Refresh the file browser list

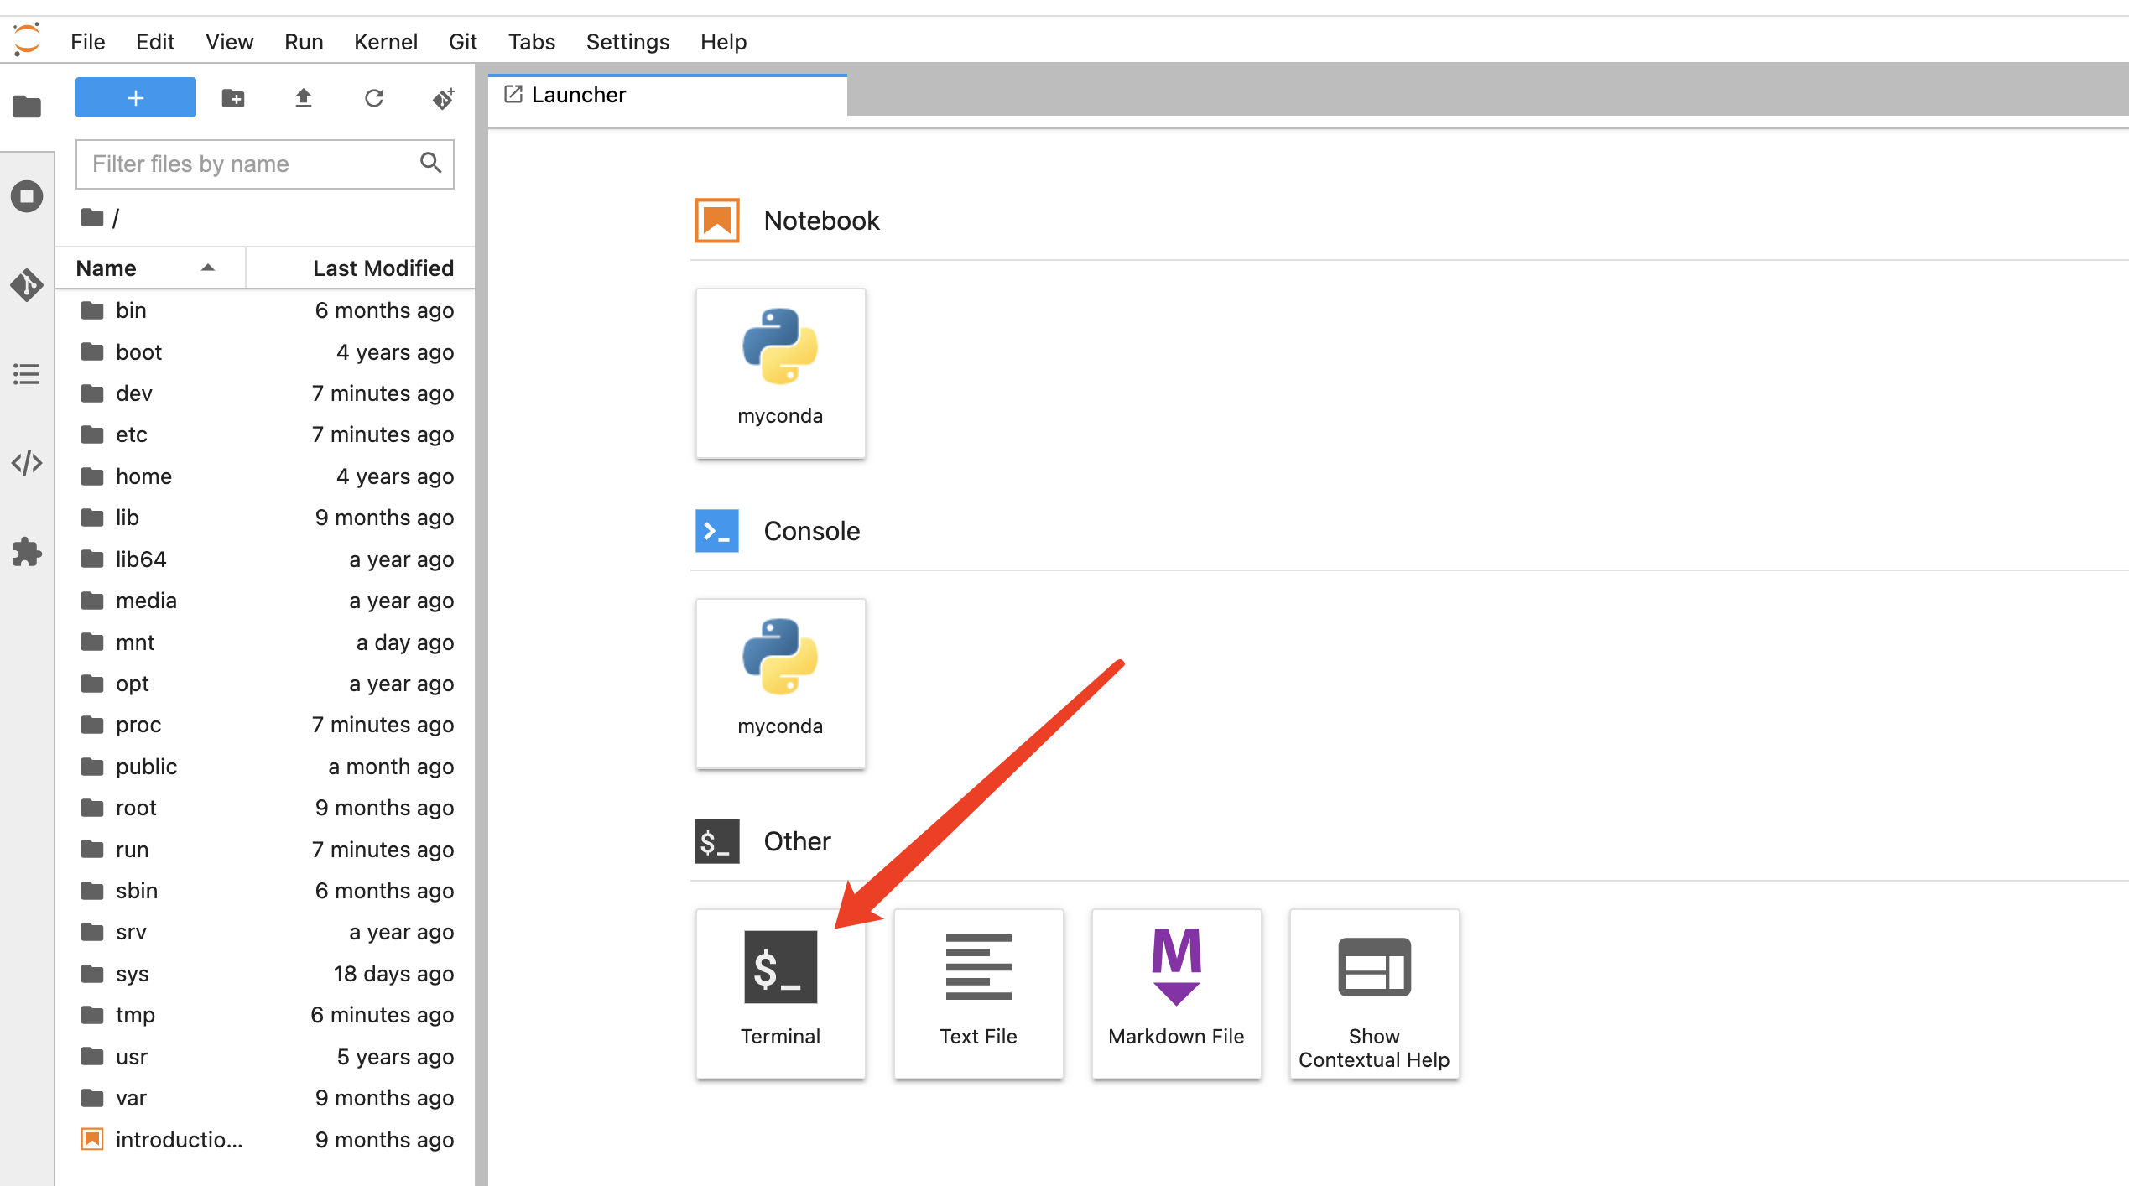pyautogui.click(x=374, y=98)
